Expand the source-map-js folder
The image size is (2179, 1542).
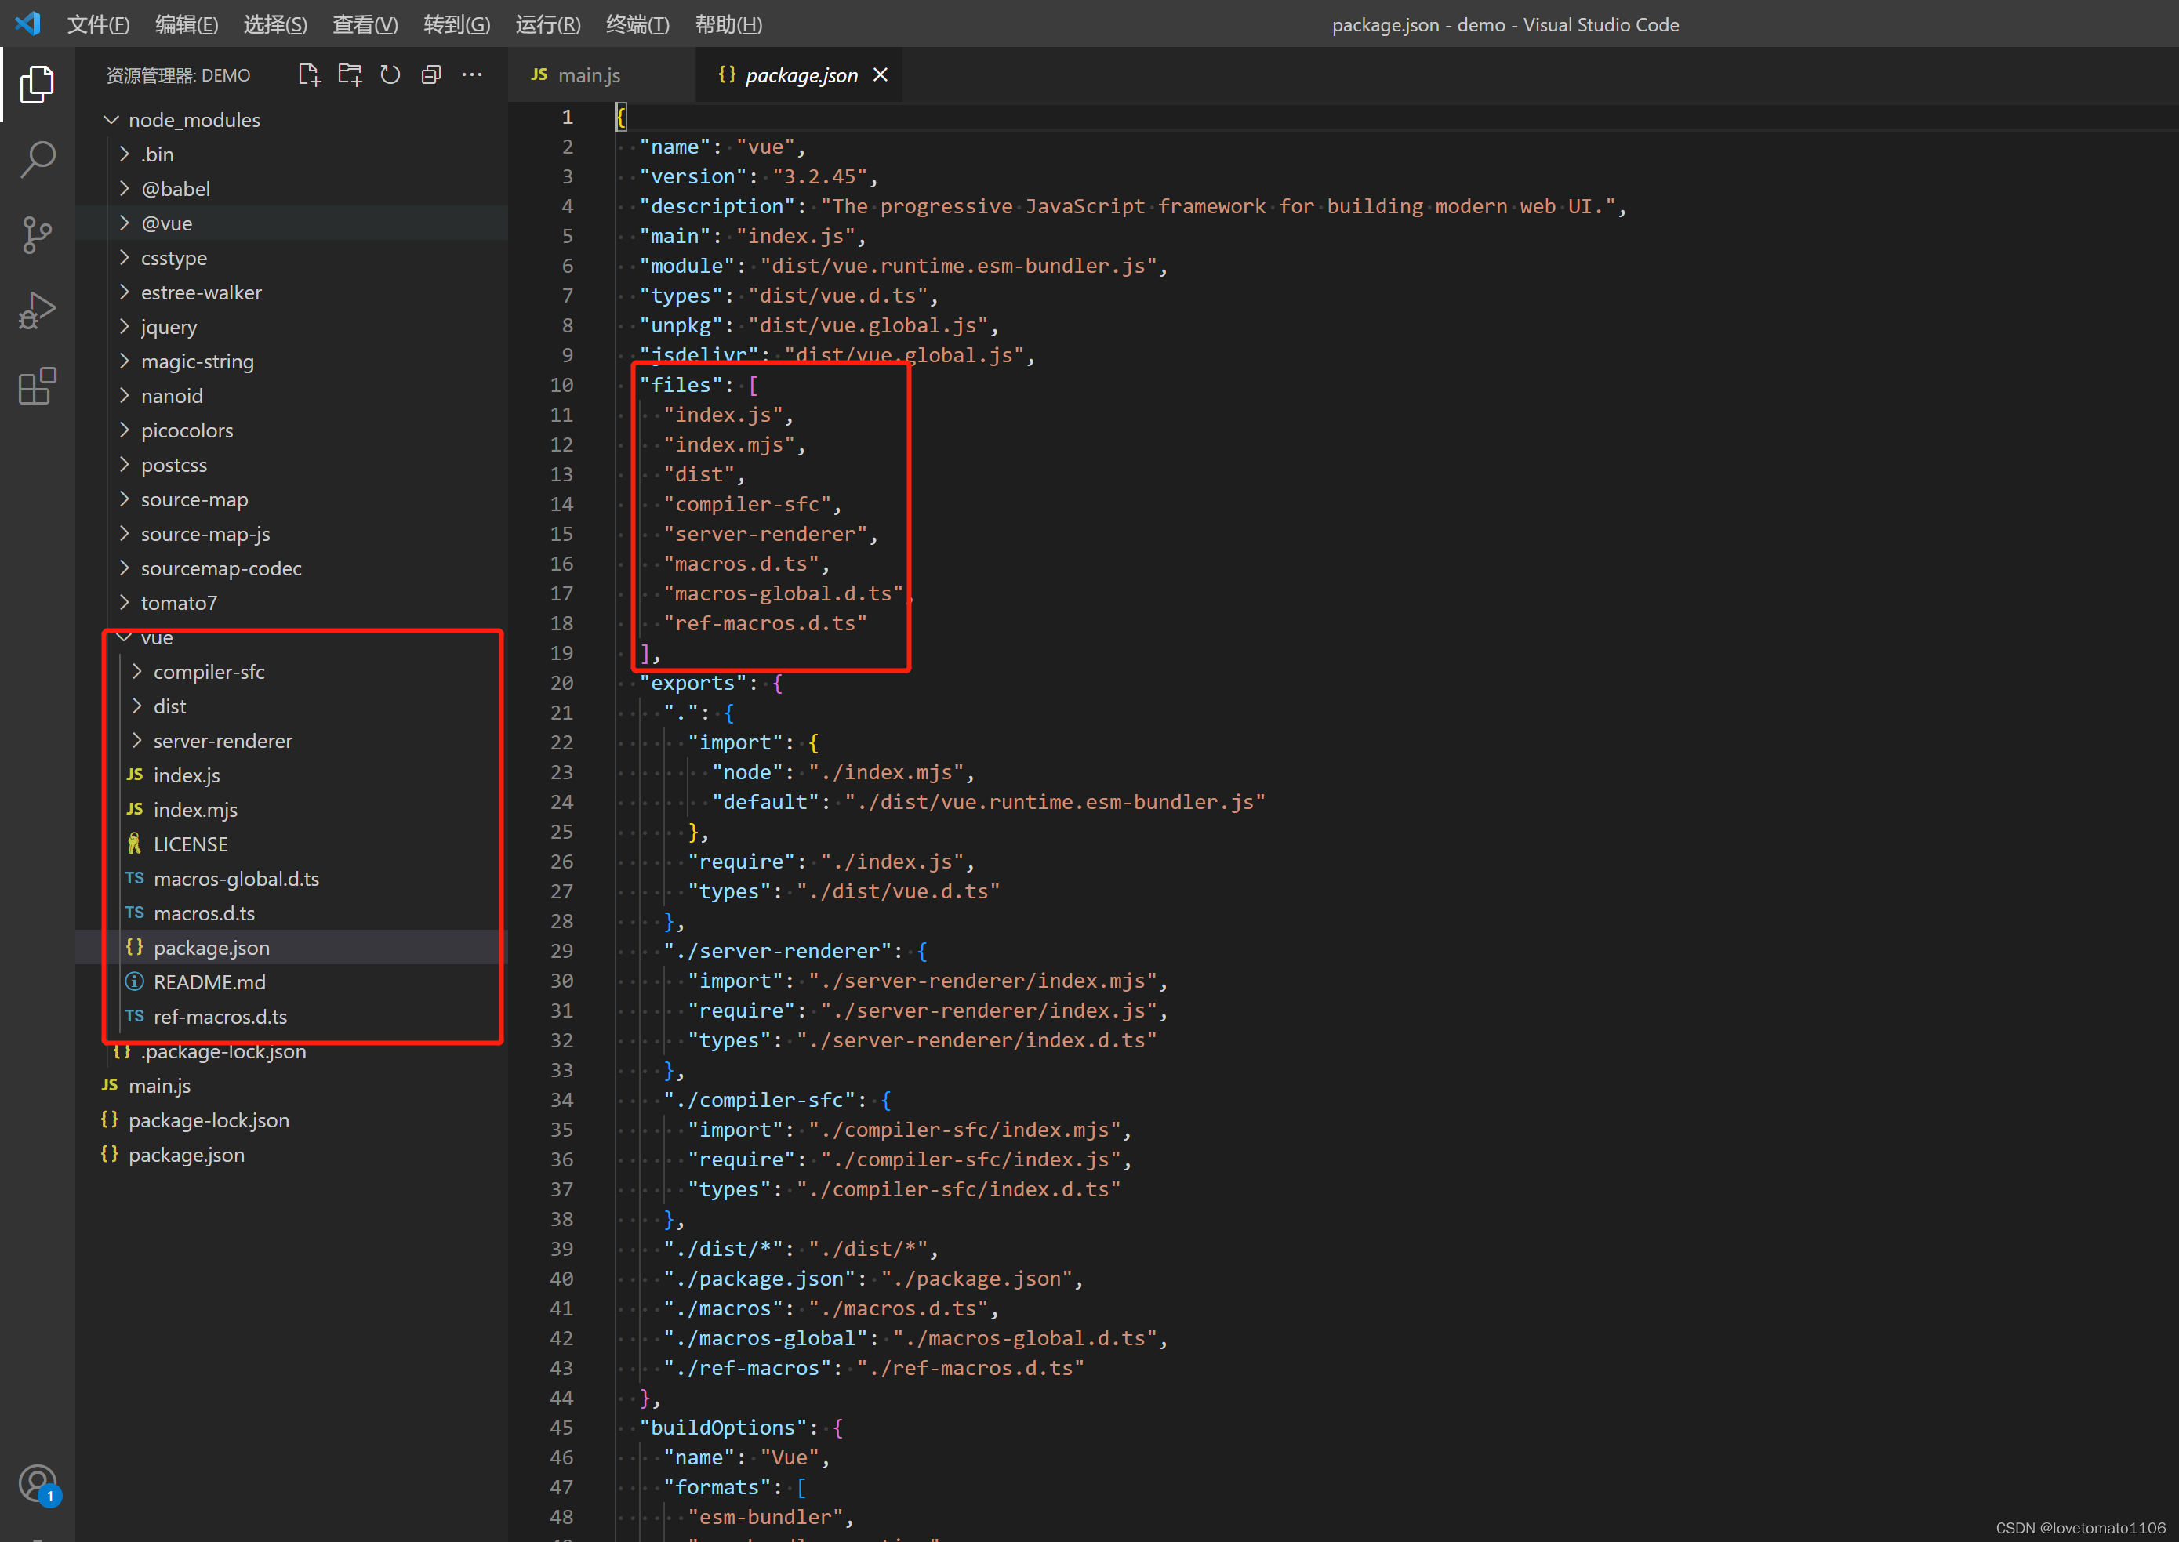pyautogui.click(x=292, y=534)
